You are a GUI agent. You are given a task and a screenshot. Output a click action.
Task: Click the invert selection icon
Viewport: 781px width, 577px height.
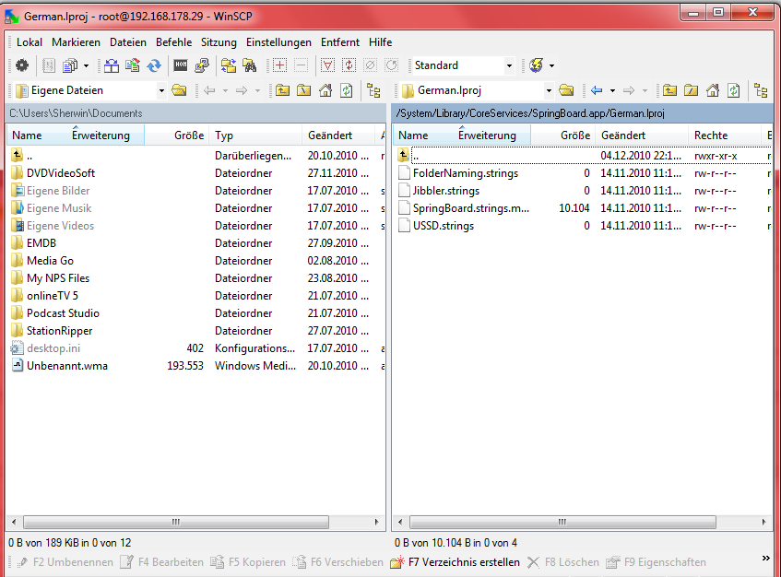pos(349,65)
